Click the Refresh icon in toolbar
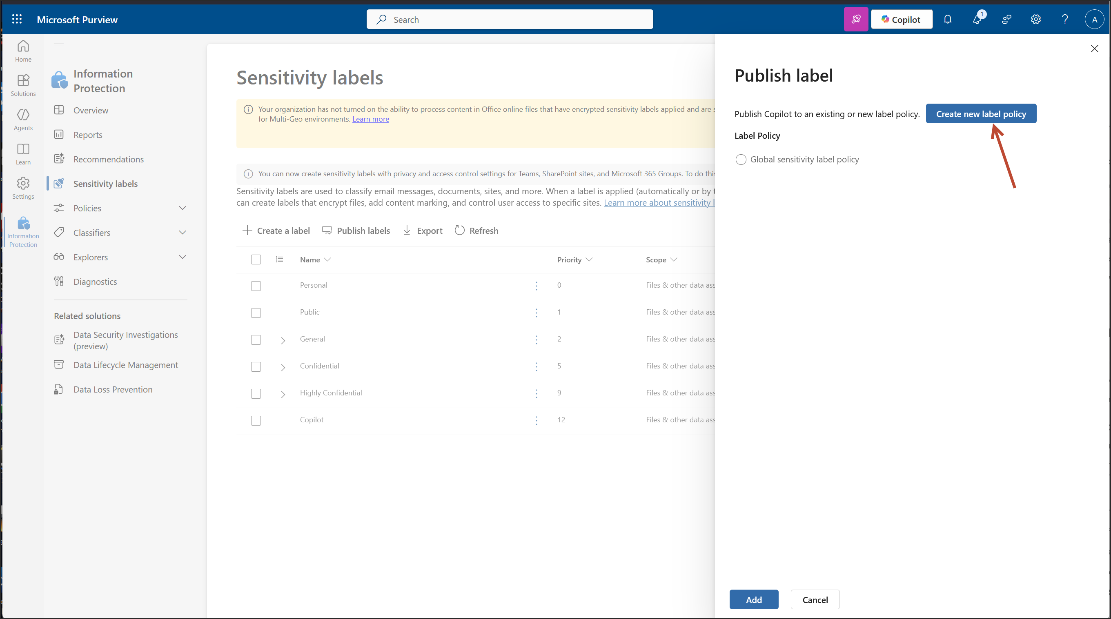 point(460,231)
